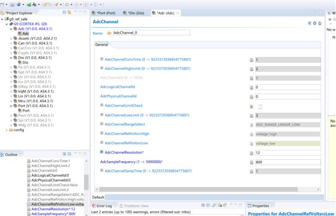Toggle the AdcChannelHighLimit enable box
Image resolution: width=336 pixels, height=216 pixels.
coord(102,68)
